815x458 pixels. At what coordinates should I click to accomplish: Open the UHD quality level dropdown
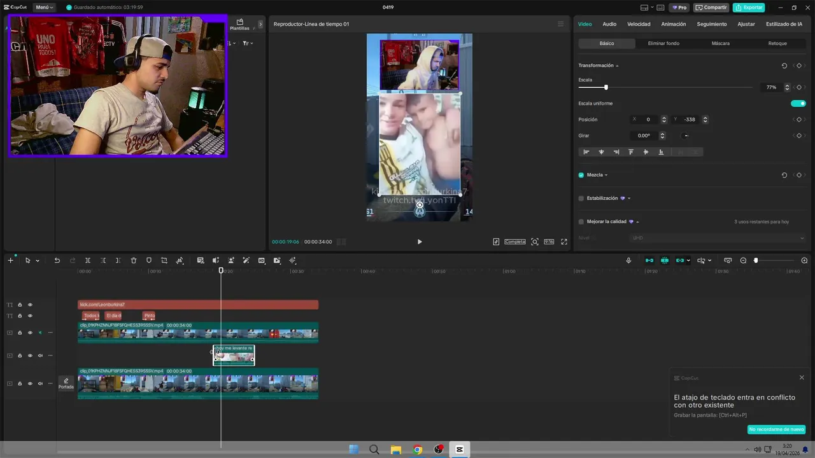(x=718, y=238)
